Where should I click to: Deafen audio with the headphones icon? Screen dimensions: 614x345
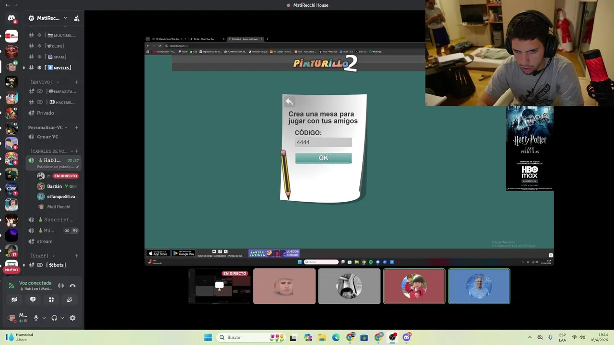pyautogui.click(x=54, y=318)
